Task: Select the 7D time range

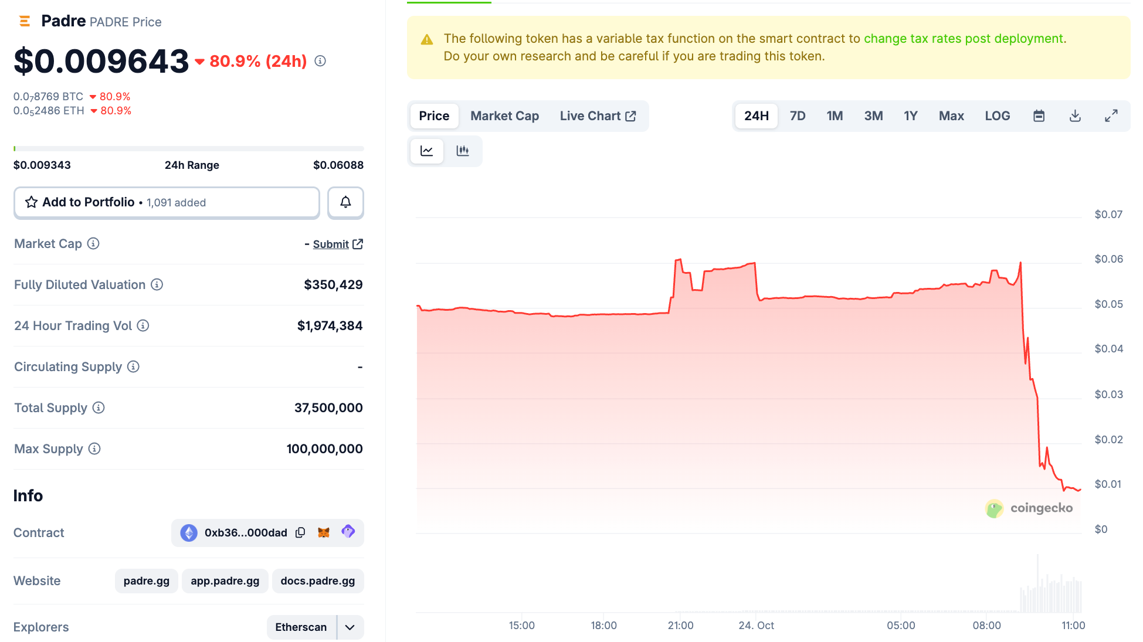Action: click(797, 116)
